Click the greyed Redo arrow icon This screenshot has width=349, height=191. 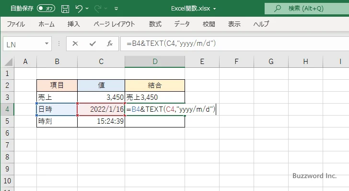[97, 9]
